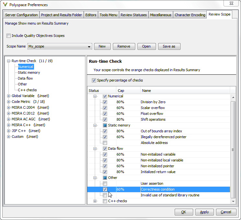Viewport: 241px width, 220px height.
Task: Check the User assertion checkbox
Action: tap(105, 183)
